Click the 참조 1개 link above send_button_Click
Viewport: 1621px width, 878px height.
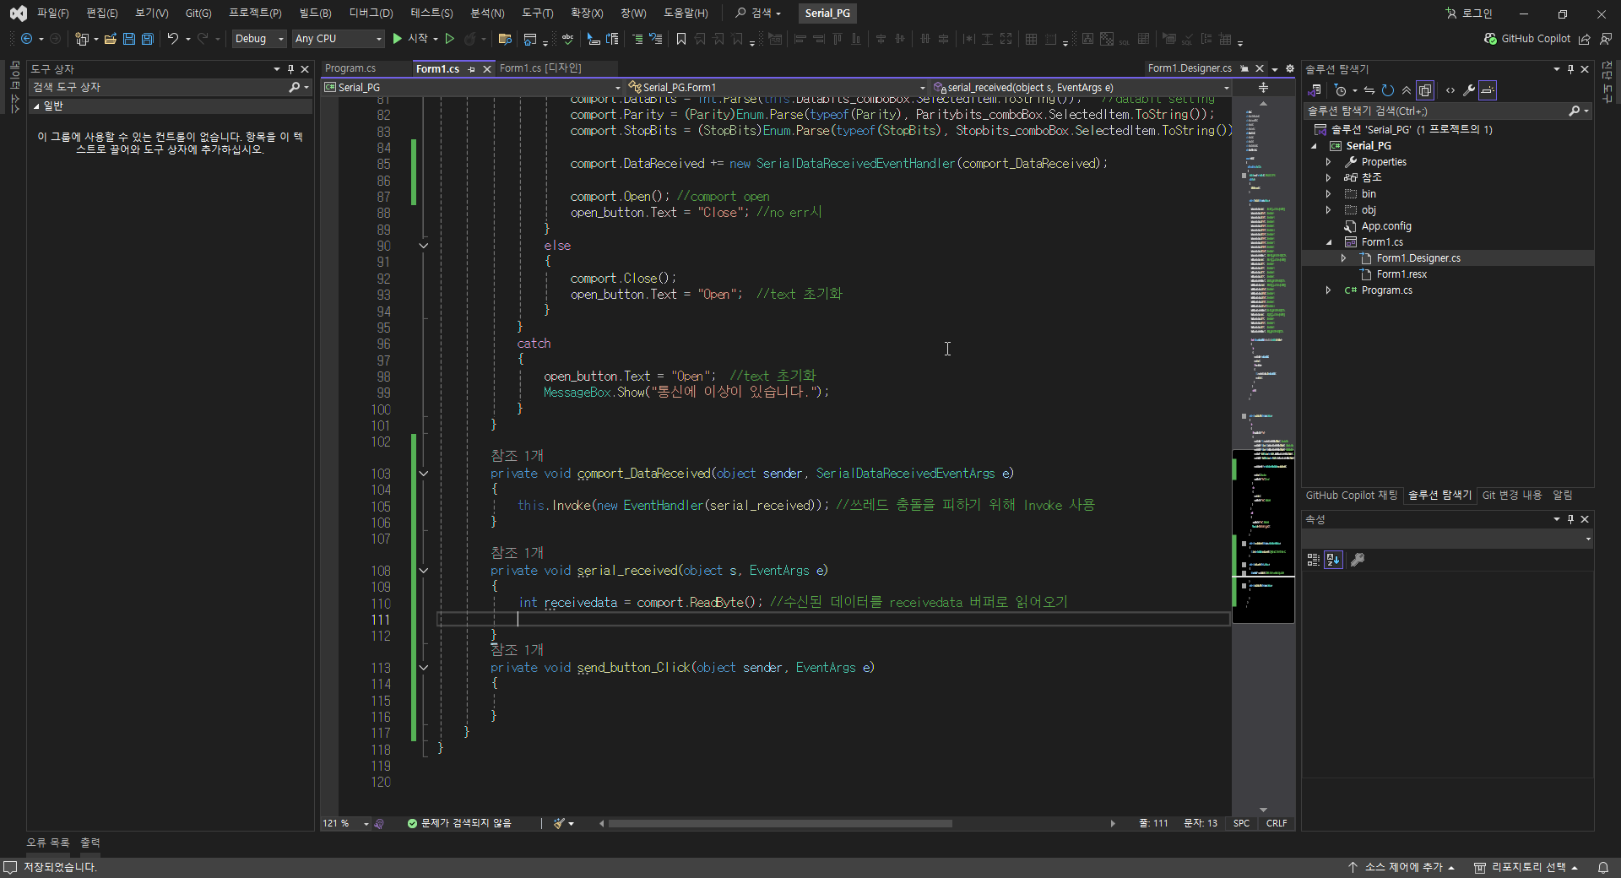517,650
